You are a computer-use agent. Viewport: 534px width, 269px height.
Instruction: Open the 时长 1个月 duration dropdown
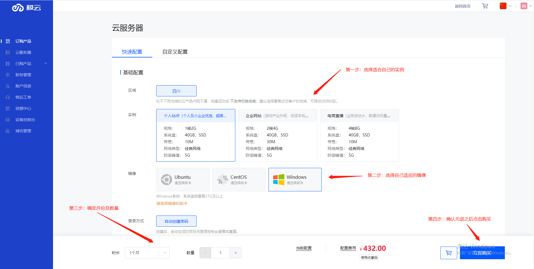[x=147, y=253]
